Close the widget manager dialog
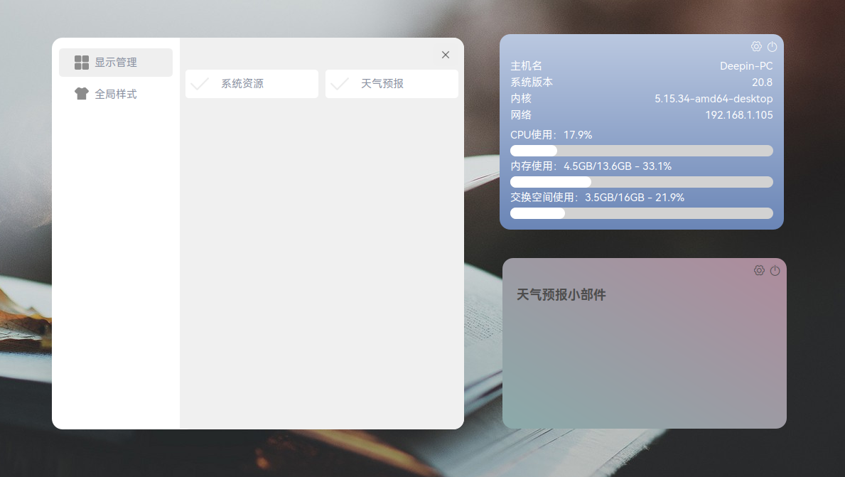The image size is (845, 477). tap(446, 55)
